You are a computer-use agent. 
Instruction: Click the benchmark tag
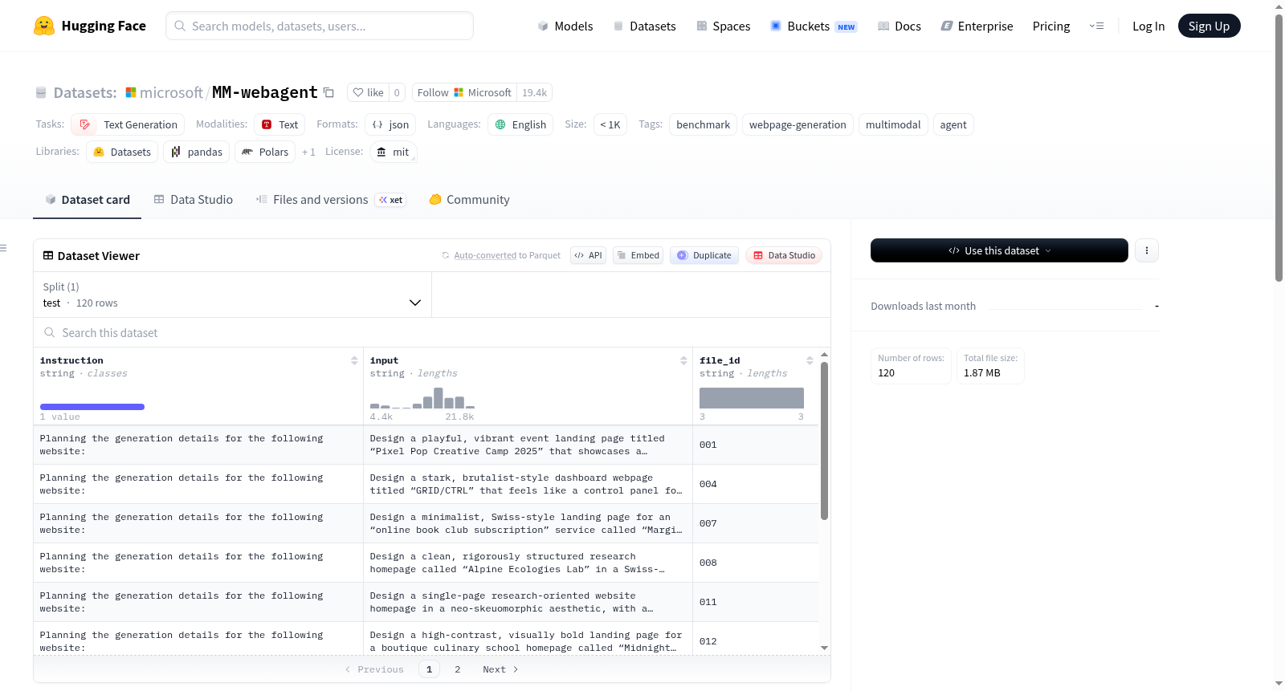click(x=703, y=124)
